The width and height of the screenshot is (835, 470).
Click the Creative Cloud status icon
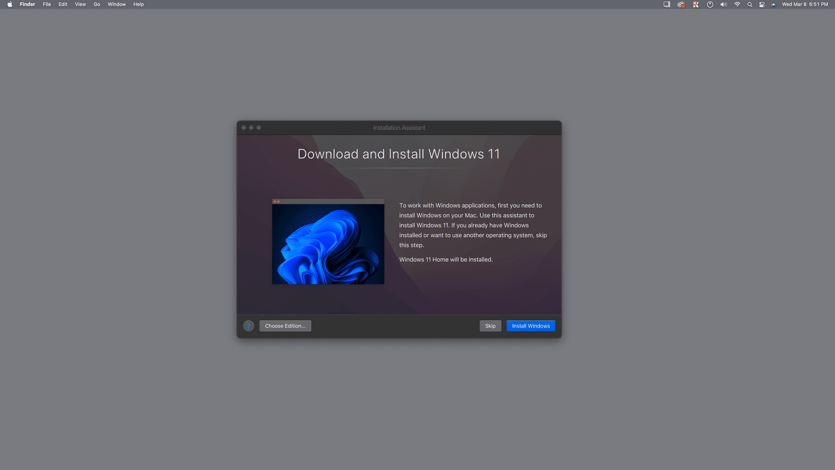click(681, 4)
